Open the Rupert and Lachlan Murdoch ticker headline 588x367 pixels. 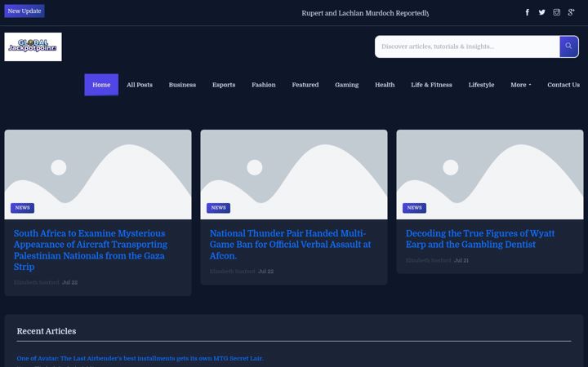365,13
